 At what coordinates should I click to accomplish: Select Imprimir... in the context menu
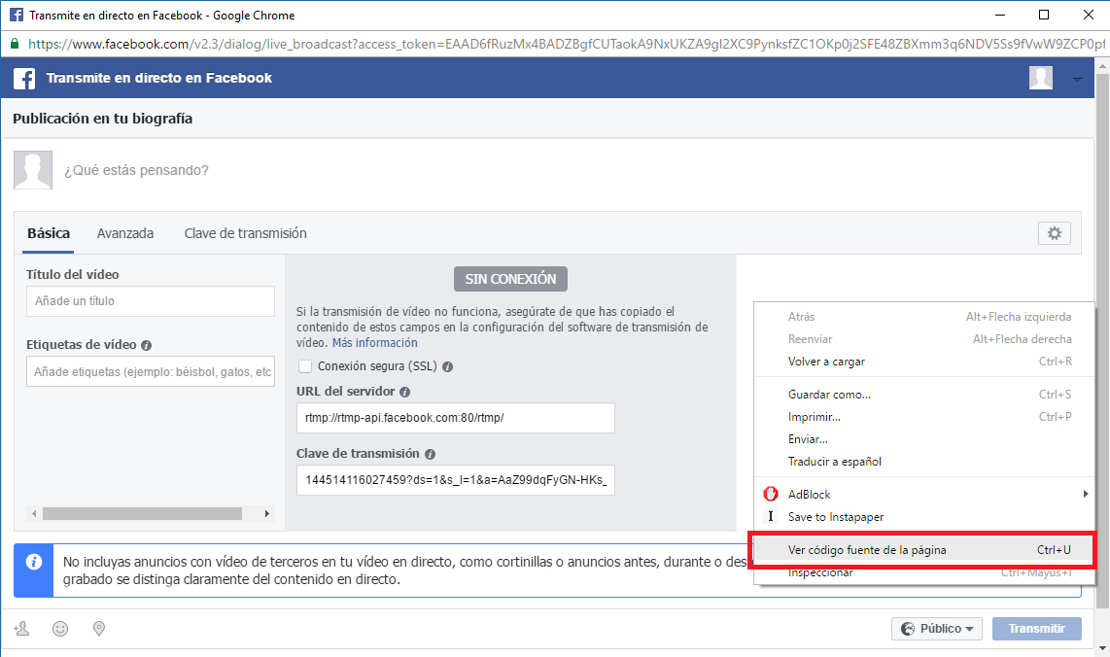924,417
